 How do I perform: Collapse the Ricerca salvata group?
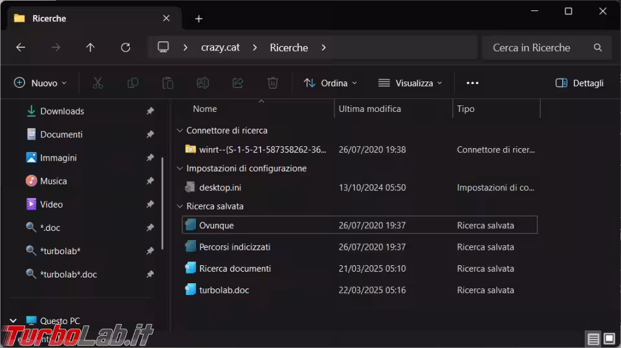(180, 206)
